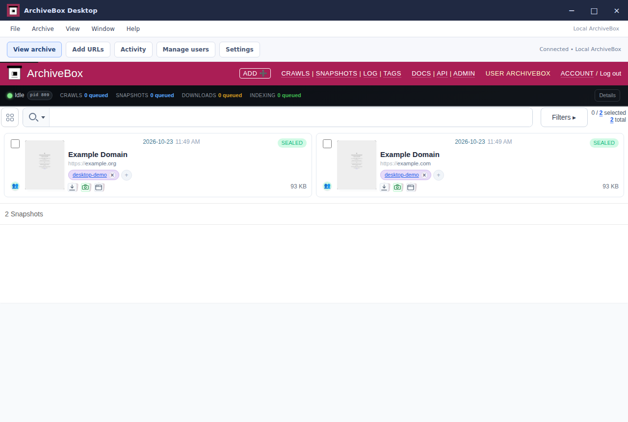
Task: Open the Help menu
Action: tap(133, 29)
